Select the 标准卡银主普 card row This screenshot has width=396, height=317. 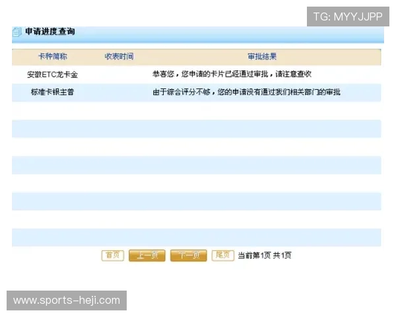(x=196, y=92)
